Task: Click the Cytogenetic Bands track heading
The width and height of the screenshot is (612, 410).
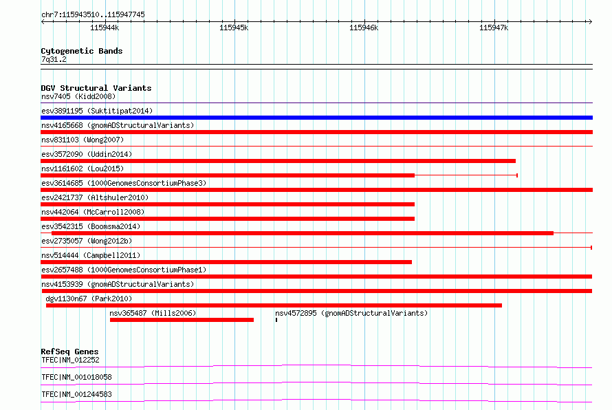Action: tap(82, 51)
